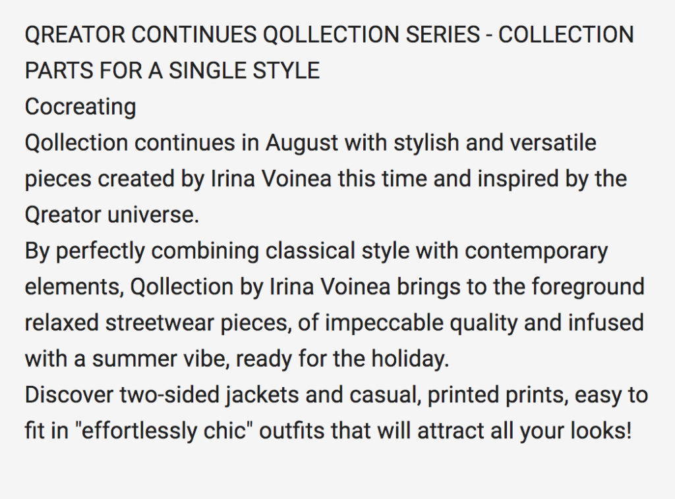Click the first mention of Irina Voinea
Viewport: 675px width, 499px height.
pos(271,179)
